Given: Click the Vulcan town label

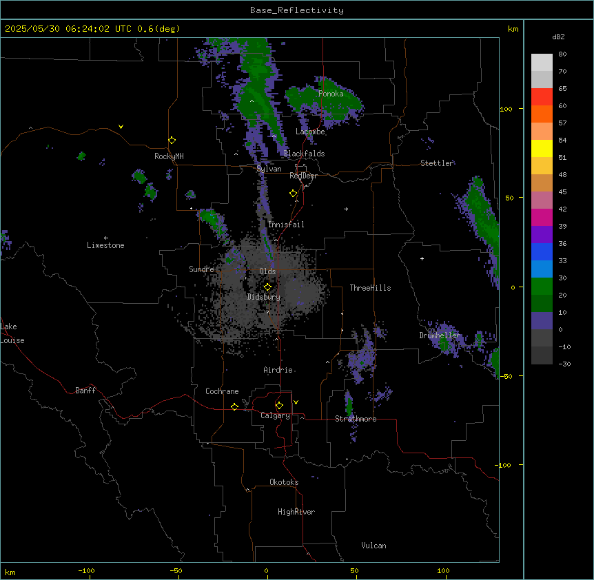Looking at the screenshot, I should 373,546.
